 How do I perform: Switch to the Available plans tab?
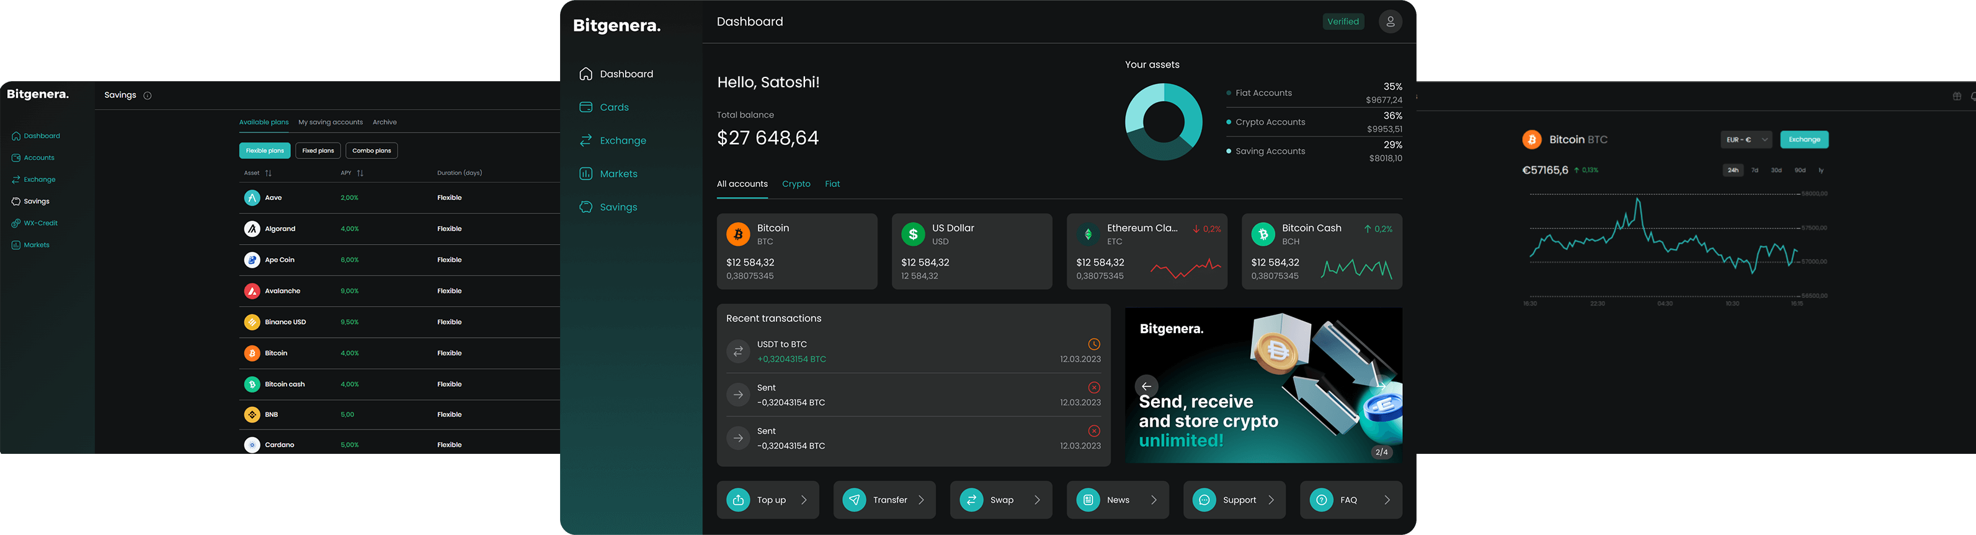(x=264, y=122)
